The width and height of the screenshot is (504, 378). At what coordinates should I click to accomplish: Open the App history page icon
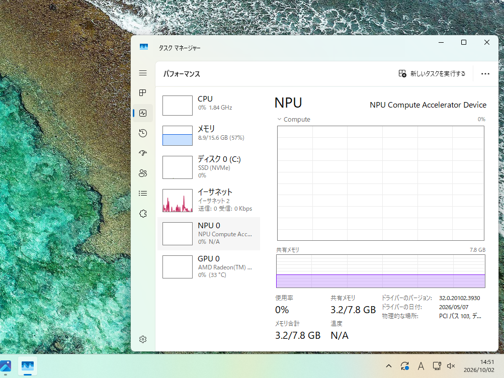pyautogui.click(x=143, y=133)
